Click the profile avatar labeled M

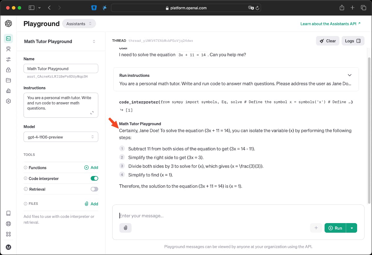tap(8, 247)
